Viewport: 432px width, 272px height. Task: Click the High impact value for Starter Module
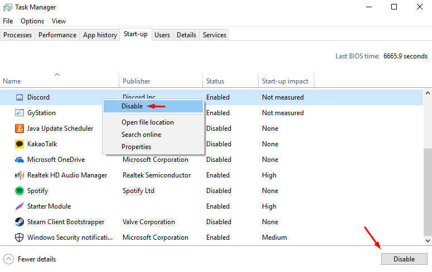pyautogui.click(x=269, y=206)
